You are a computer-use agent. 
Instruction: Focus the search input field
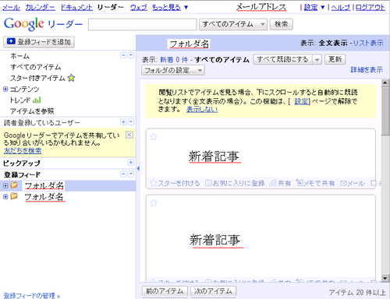click(x=142, y=24)
